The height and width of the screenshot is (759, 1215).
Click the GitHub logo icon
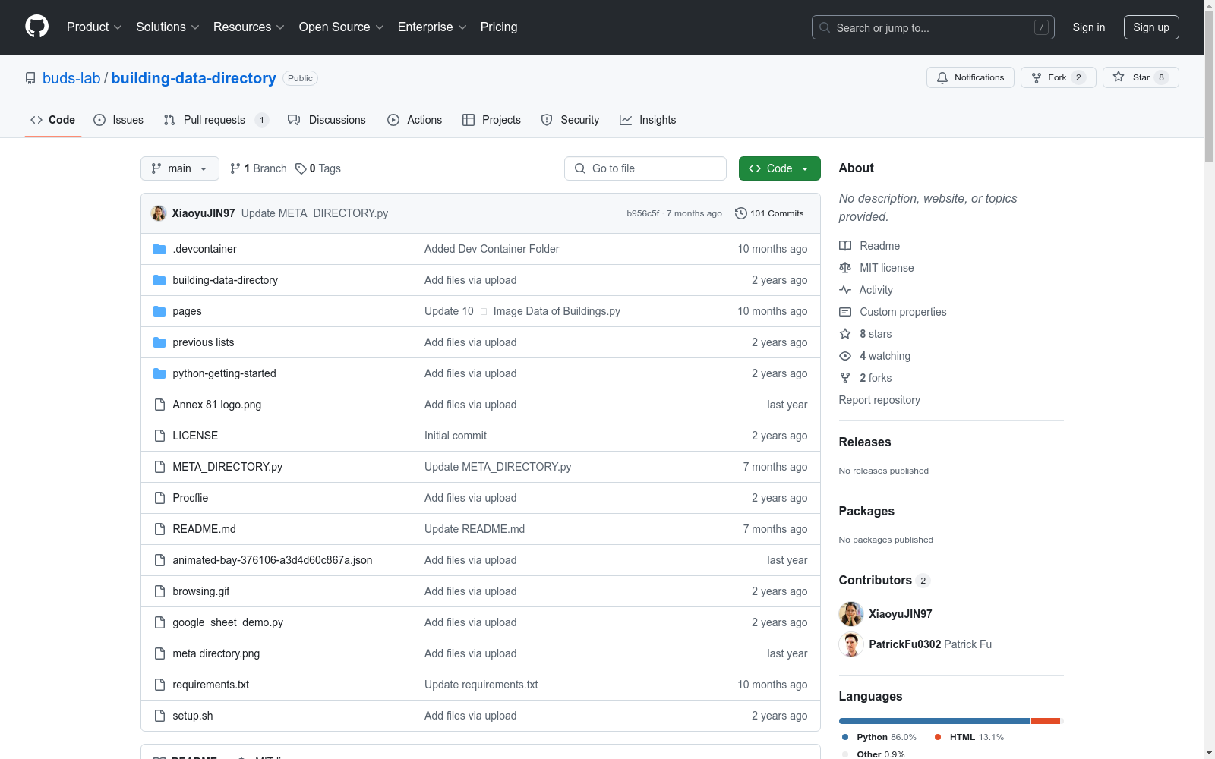[x=36, y=27]
